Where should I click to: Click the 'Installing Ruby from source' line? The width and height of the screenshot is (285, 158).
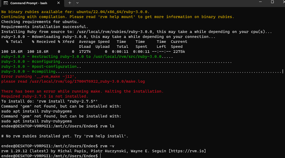(x=136, y=32)
